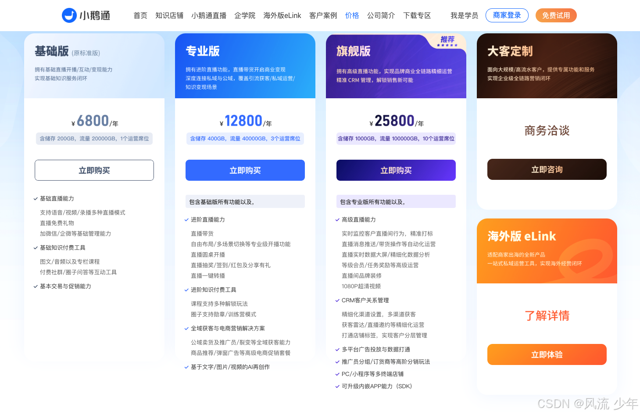Select 海外版eLink in the top nav
Screen dimensions: 640x415
click(x=282, y=15)
